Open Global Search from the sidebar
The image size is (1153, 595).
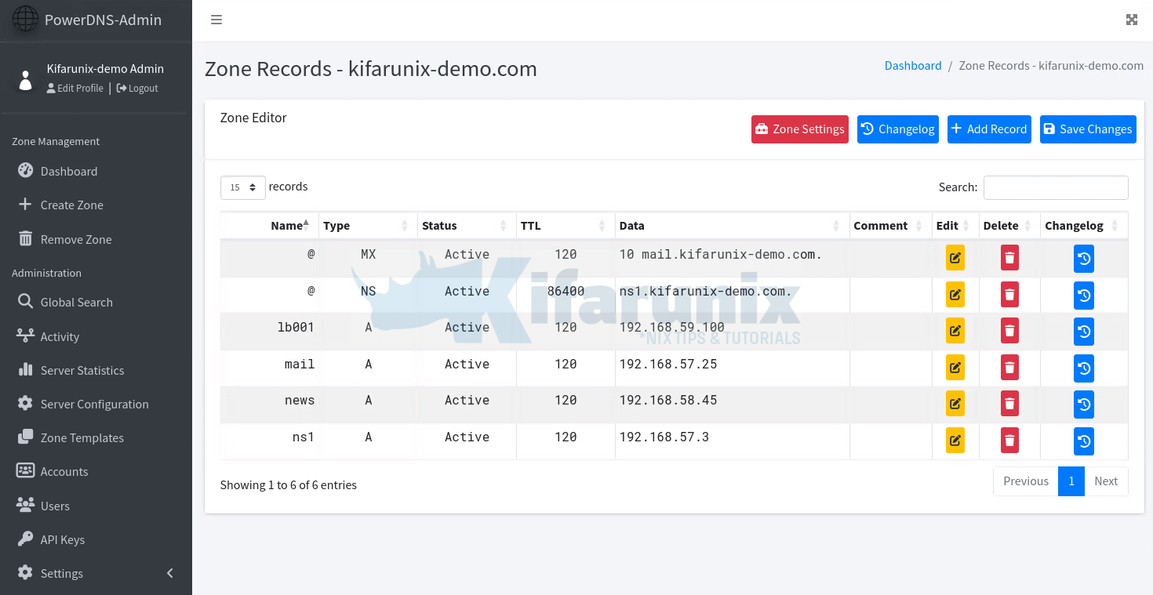(x=75, y=302)
